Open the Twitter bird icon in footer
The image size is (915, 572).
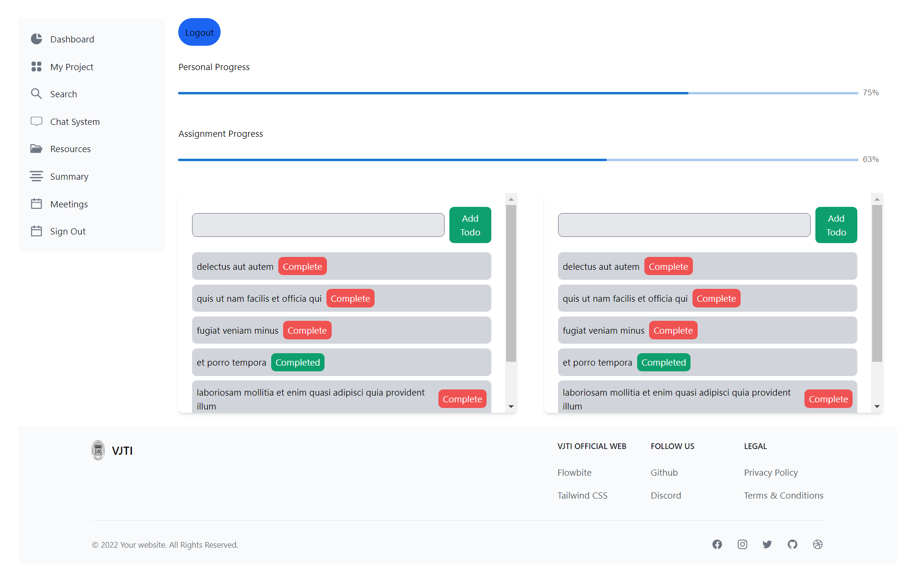(767, 544)
